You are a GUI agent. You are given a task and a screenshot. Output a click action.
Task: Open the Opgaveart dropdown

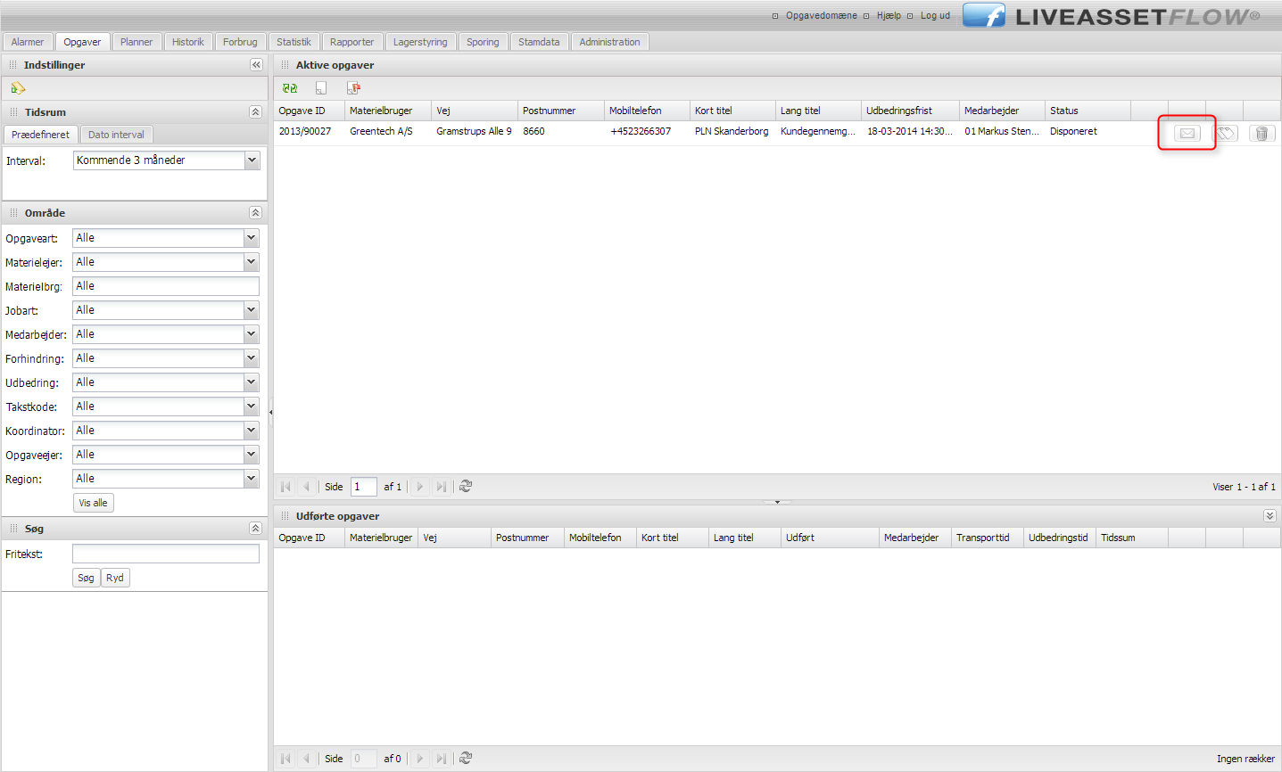click(251, 238)
